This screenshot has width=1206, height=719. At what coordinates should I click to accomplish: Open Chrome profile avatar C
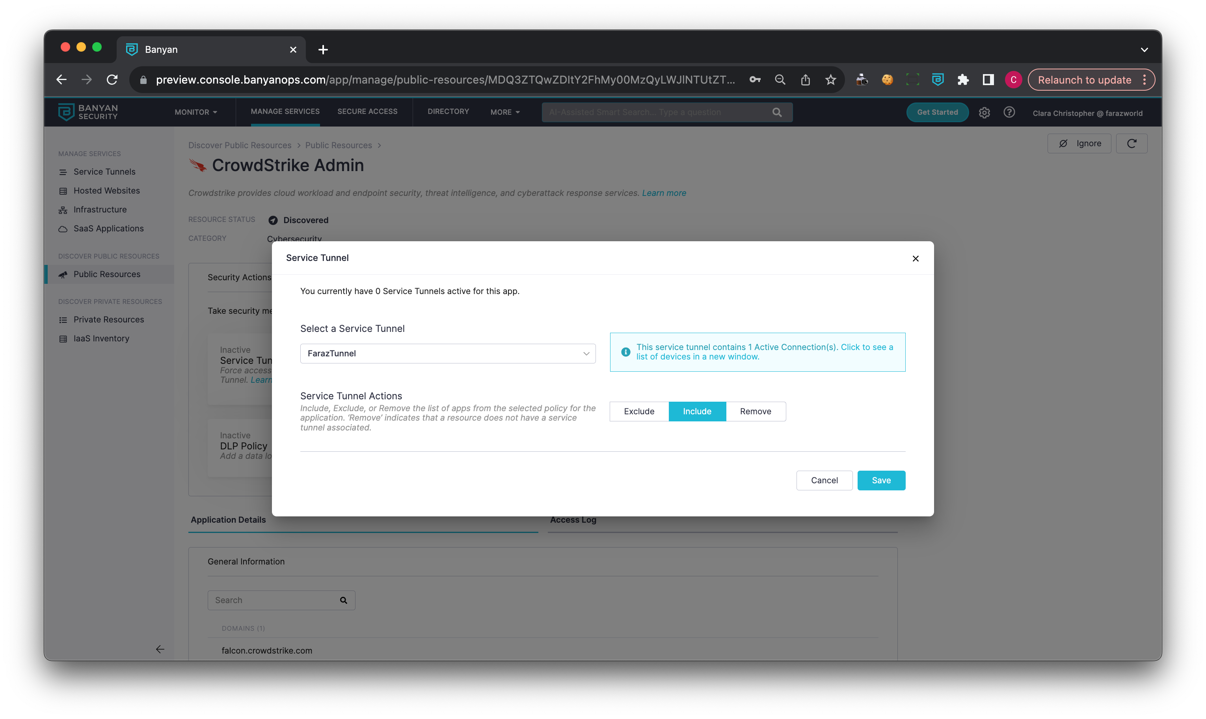coord(1013,80)
